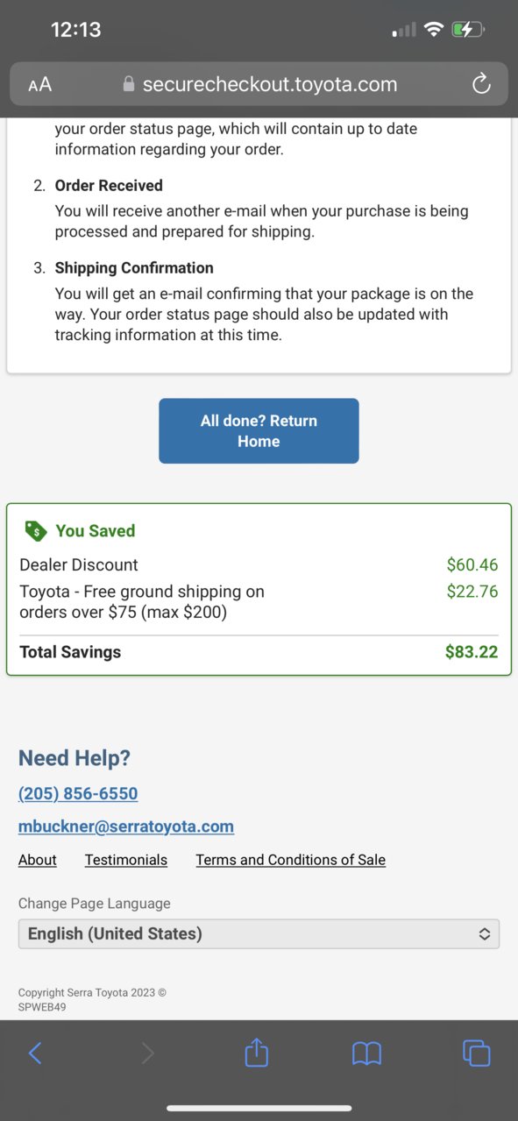Tap the Safari back arrow
This screenshot has width=518, height=1121.
click(35, 1053)
